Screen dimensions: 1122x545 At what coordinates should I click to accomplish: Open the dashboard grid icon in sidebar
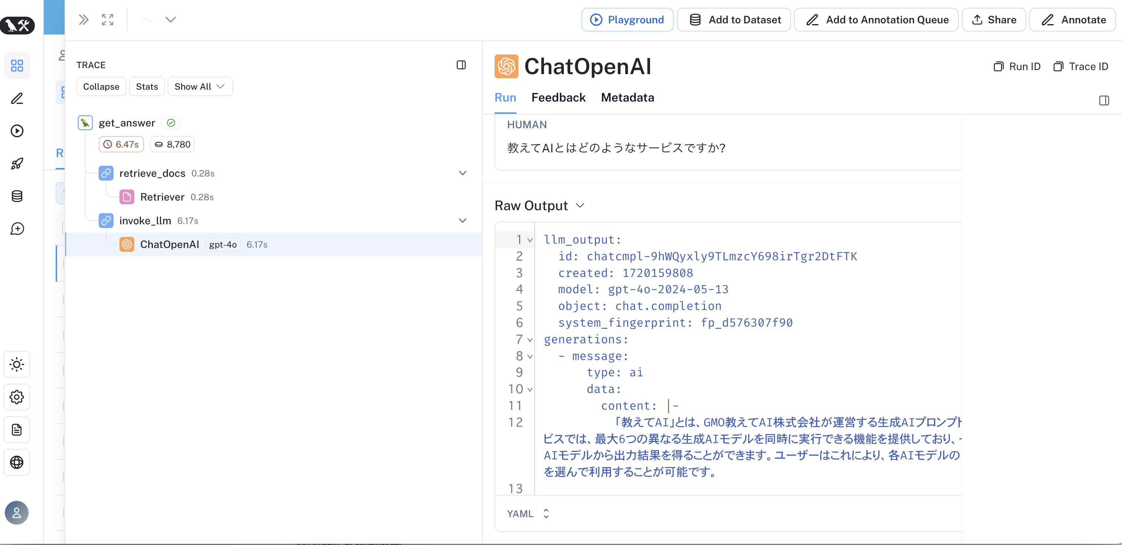17,66
